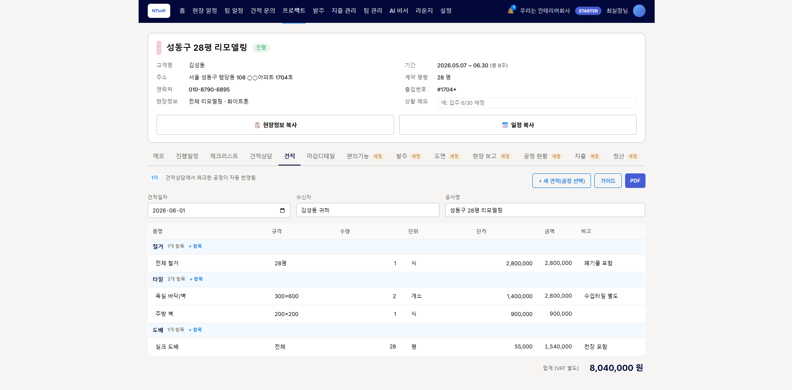Open 현장 일정 menu
This screenshot has width=792, height=390.
click(205, 11)
